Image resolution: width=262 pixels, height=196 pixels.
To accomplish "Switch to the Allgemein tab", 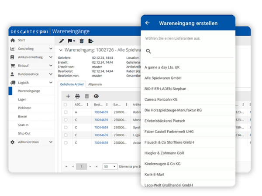I will (x=95, y=84).
